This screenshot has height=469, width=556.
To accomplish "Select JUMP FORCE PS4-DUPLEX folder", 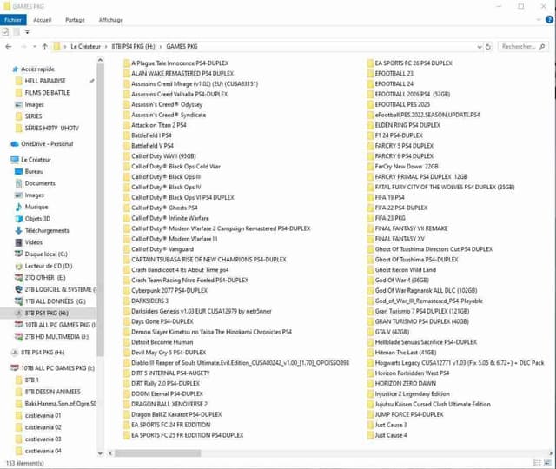I will [409, 415].
